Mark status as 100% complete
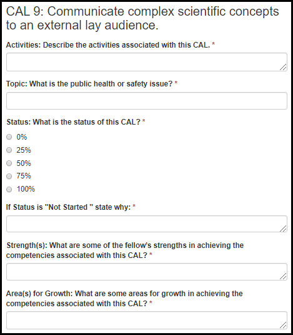This screenshot has width=293, height=335. tap(9, 189)
